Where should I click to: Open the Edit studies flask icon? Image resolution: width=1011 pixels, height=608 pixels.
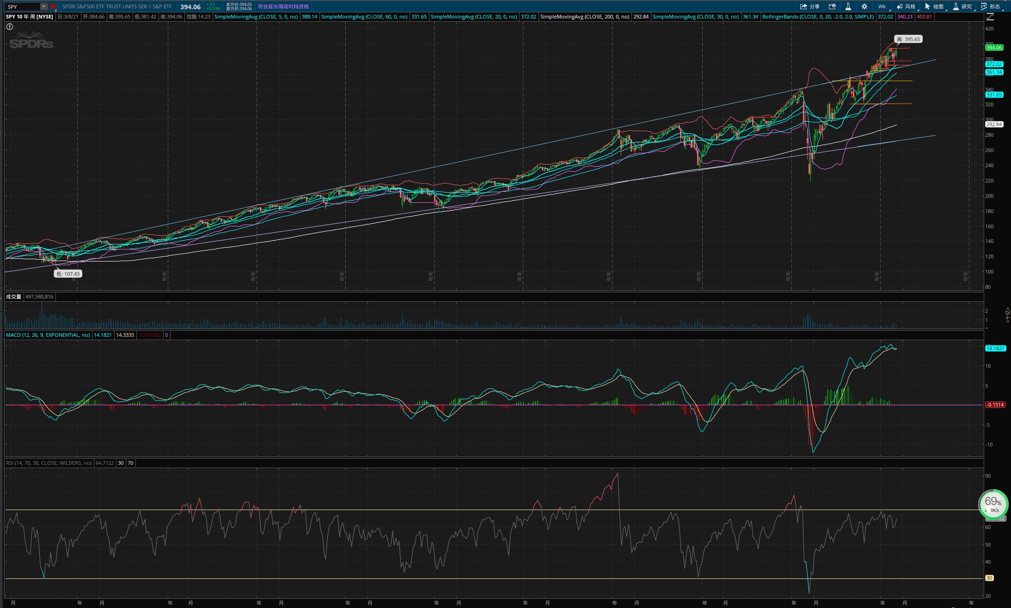(x=848, y=6)
